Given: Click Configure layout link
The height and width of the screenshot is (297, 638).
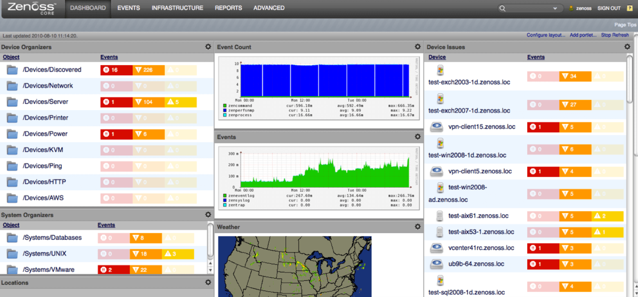Looking at the screenshot, I should (x=546, y=35).
